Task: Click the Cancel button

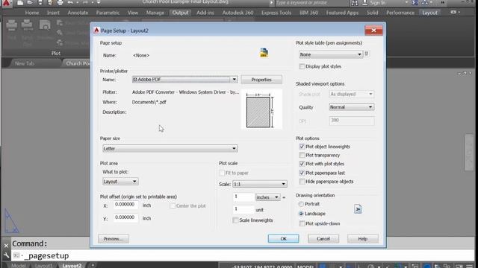Action: pyautogui.click(x=323, y=239)
